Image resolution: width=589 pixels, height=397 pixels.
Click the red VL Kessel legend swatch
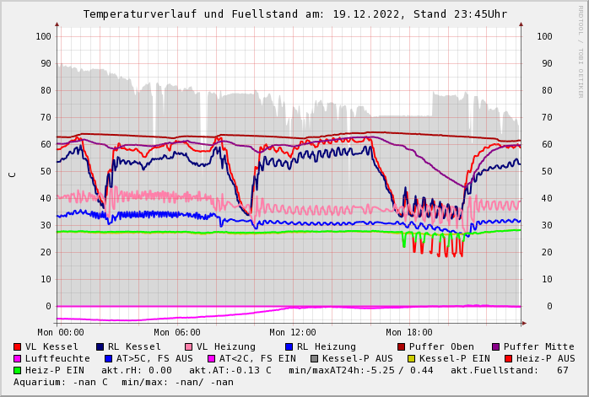18,347
